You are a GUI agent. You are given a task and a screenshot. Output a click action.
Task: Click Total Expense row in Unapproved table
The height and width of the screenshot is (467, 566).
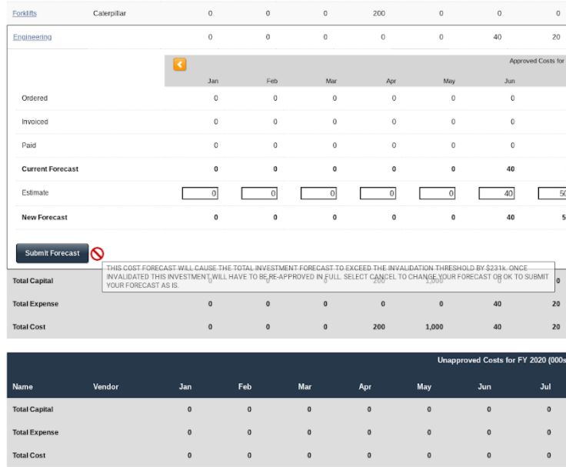pos(286,432)
